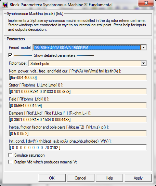Click the Dampers parameters input field
Image resolution: width=156 pixels, height=186 pixels.
(78, 119)
